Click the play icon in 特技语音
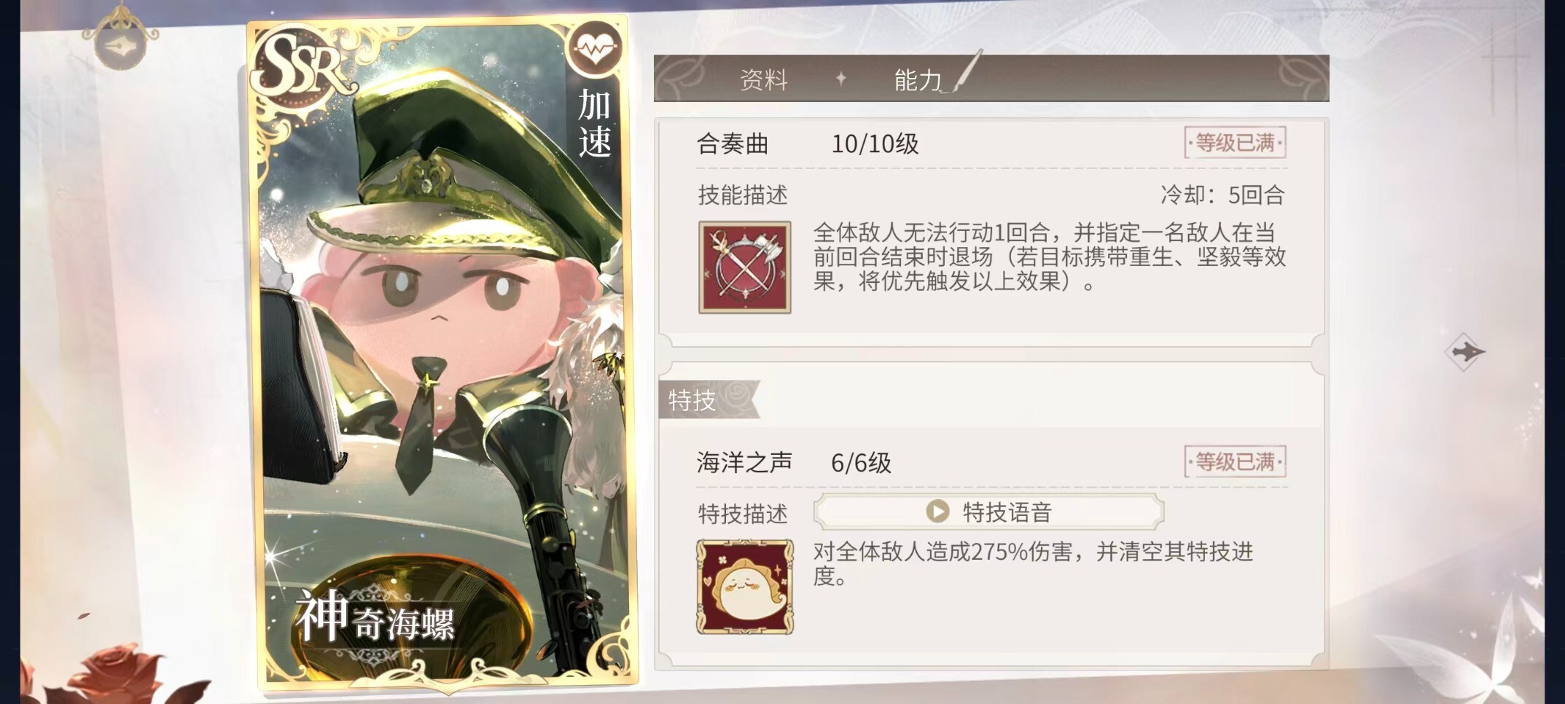The width and height of the screenshot is (1565, 704). 937,512
